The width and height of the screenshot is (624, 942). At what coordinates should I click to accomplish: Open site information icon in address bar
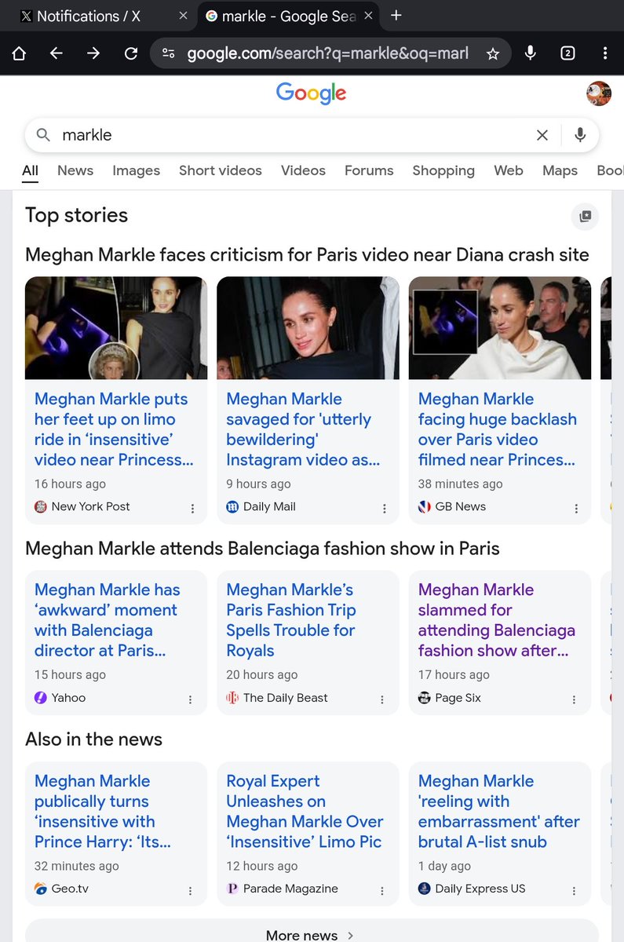coord(168,53)
